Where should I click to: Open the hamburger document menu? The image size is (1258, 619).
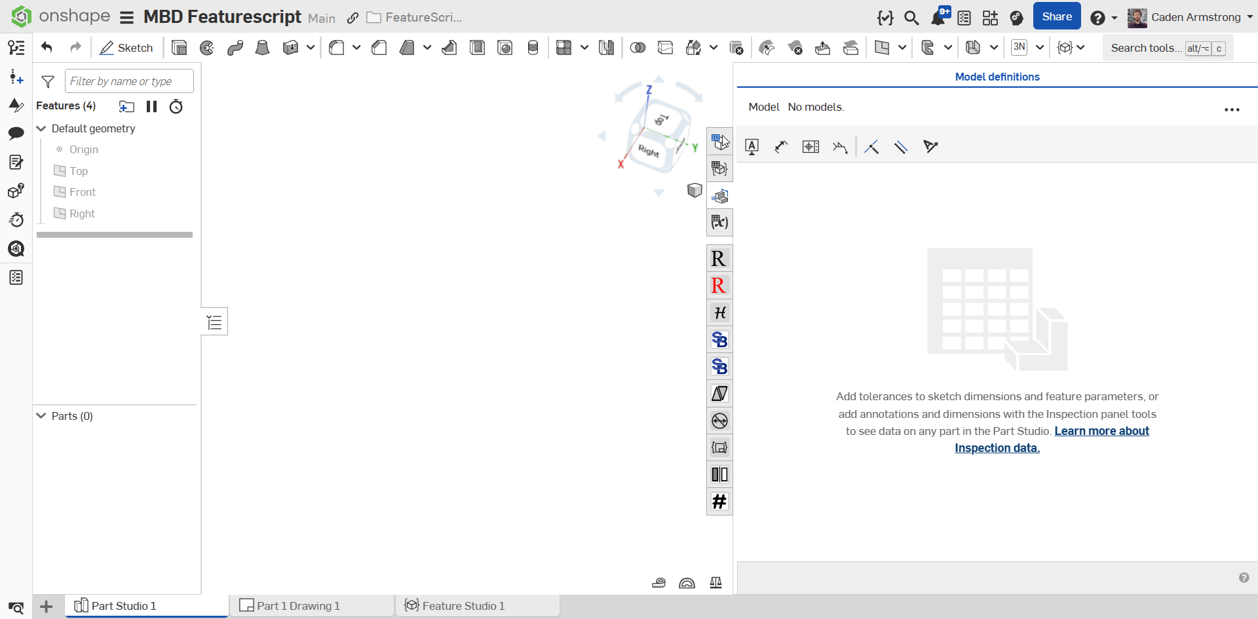pos(127,18)
